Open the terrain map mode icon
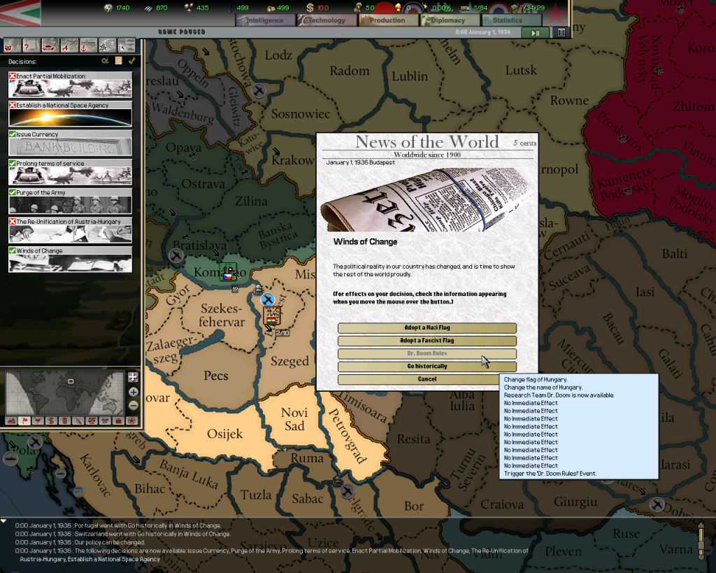Image resolution: width=716 pixels, height=573 pixels. (10, 420)
